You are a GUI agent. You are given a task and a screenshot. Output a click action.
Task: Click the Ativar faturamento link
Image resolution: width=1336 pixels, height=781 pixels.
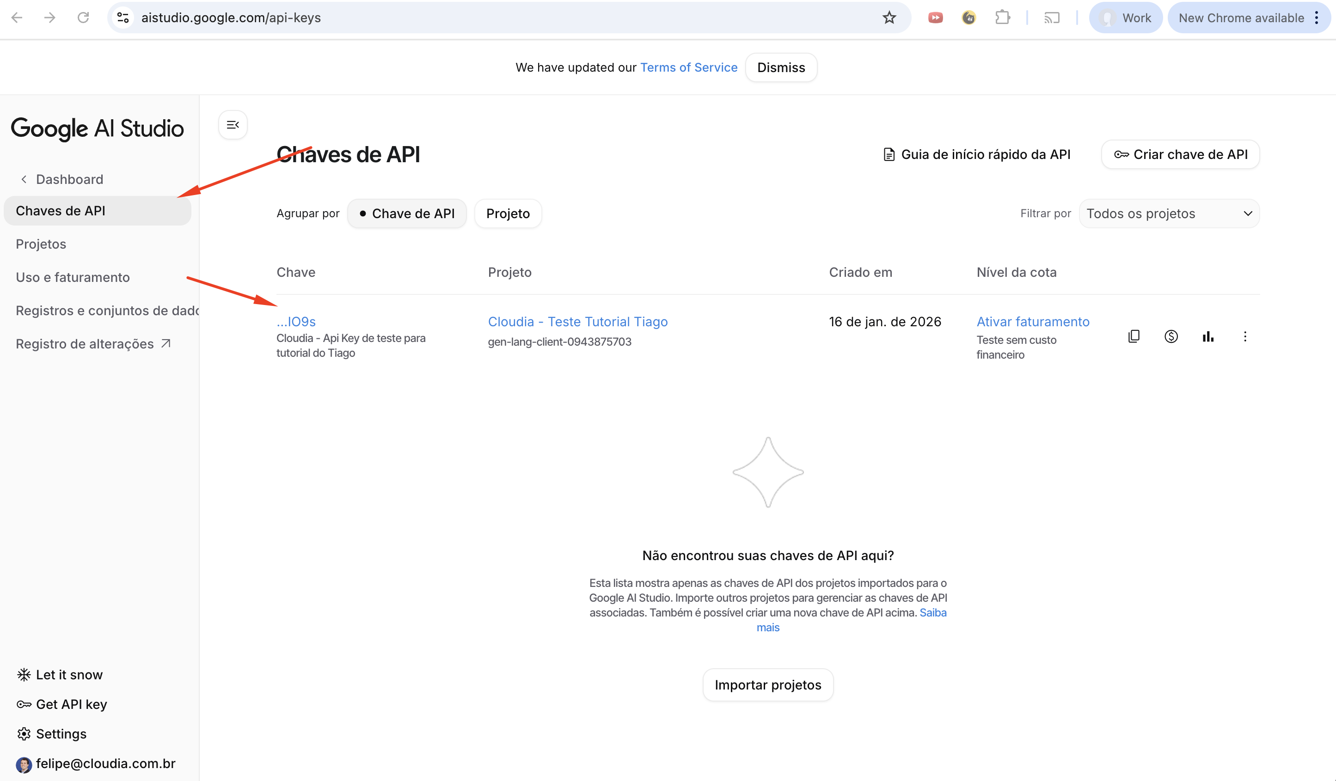click(x=1033, y=322)
